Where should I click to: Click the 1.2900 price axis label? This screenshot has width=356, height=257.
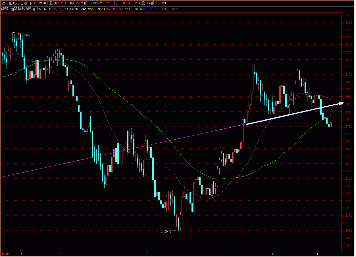(x=348, y=104)
